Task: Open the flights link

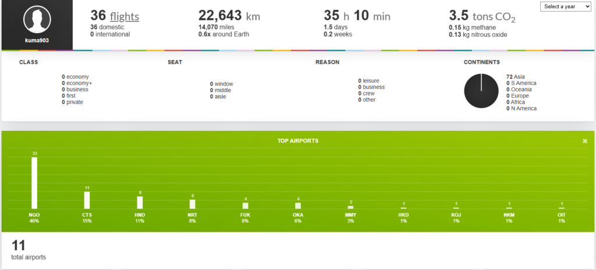Action: (125, 17)
